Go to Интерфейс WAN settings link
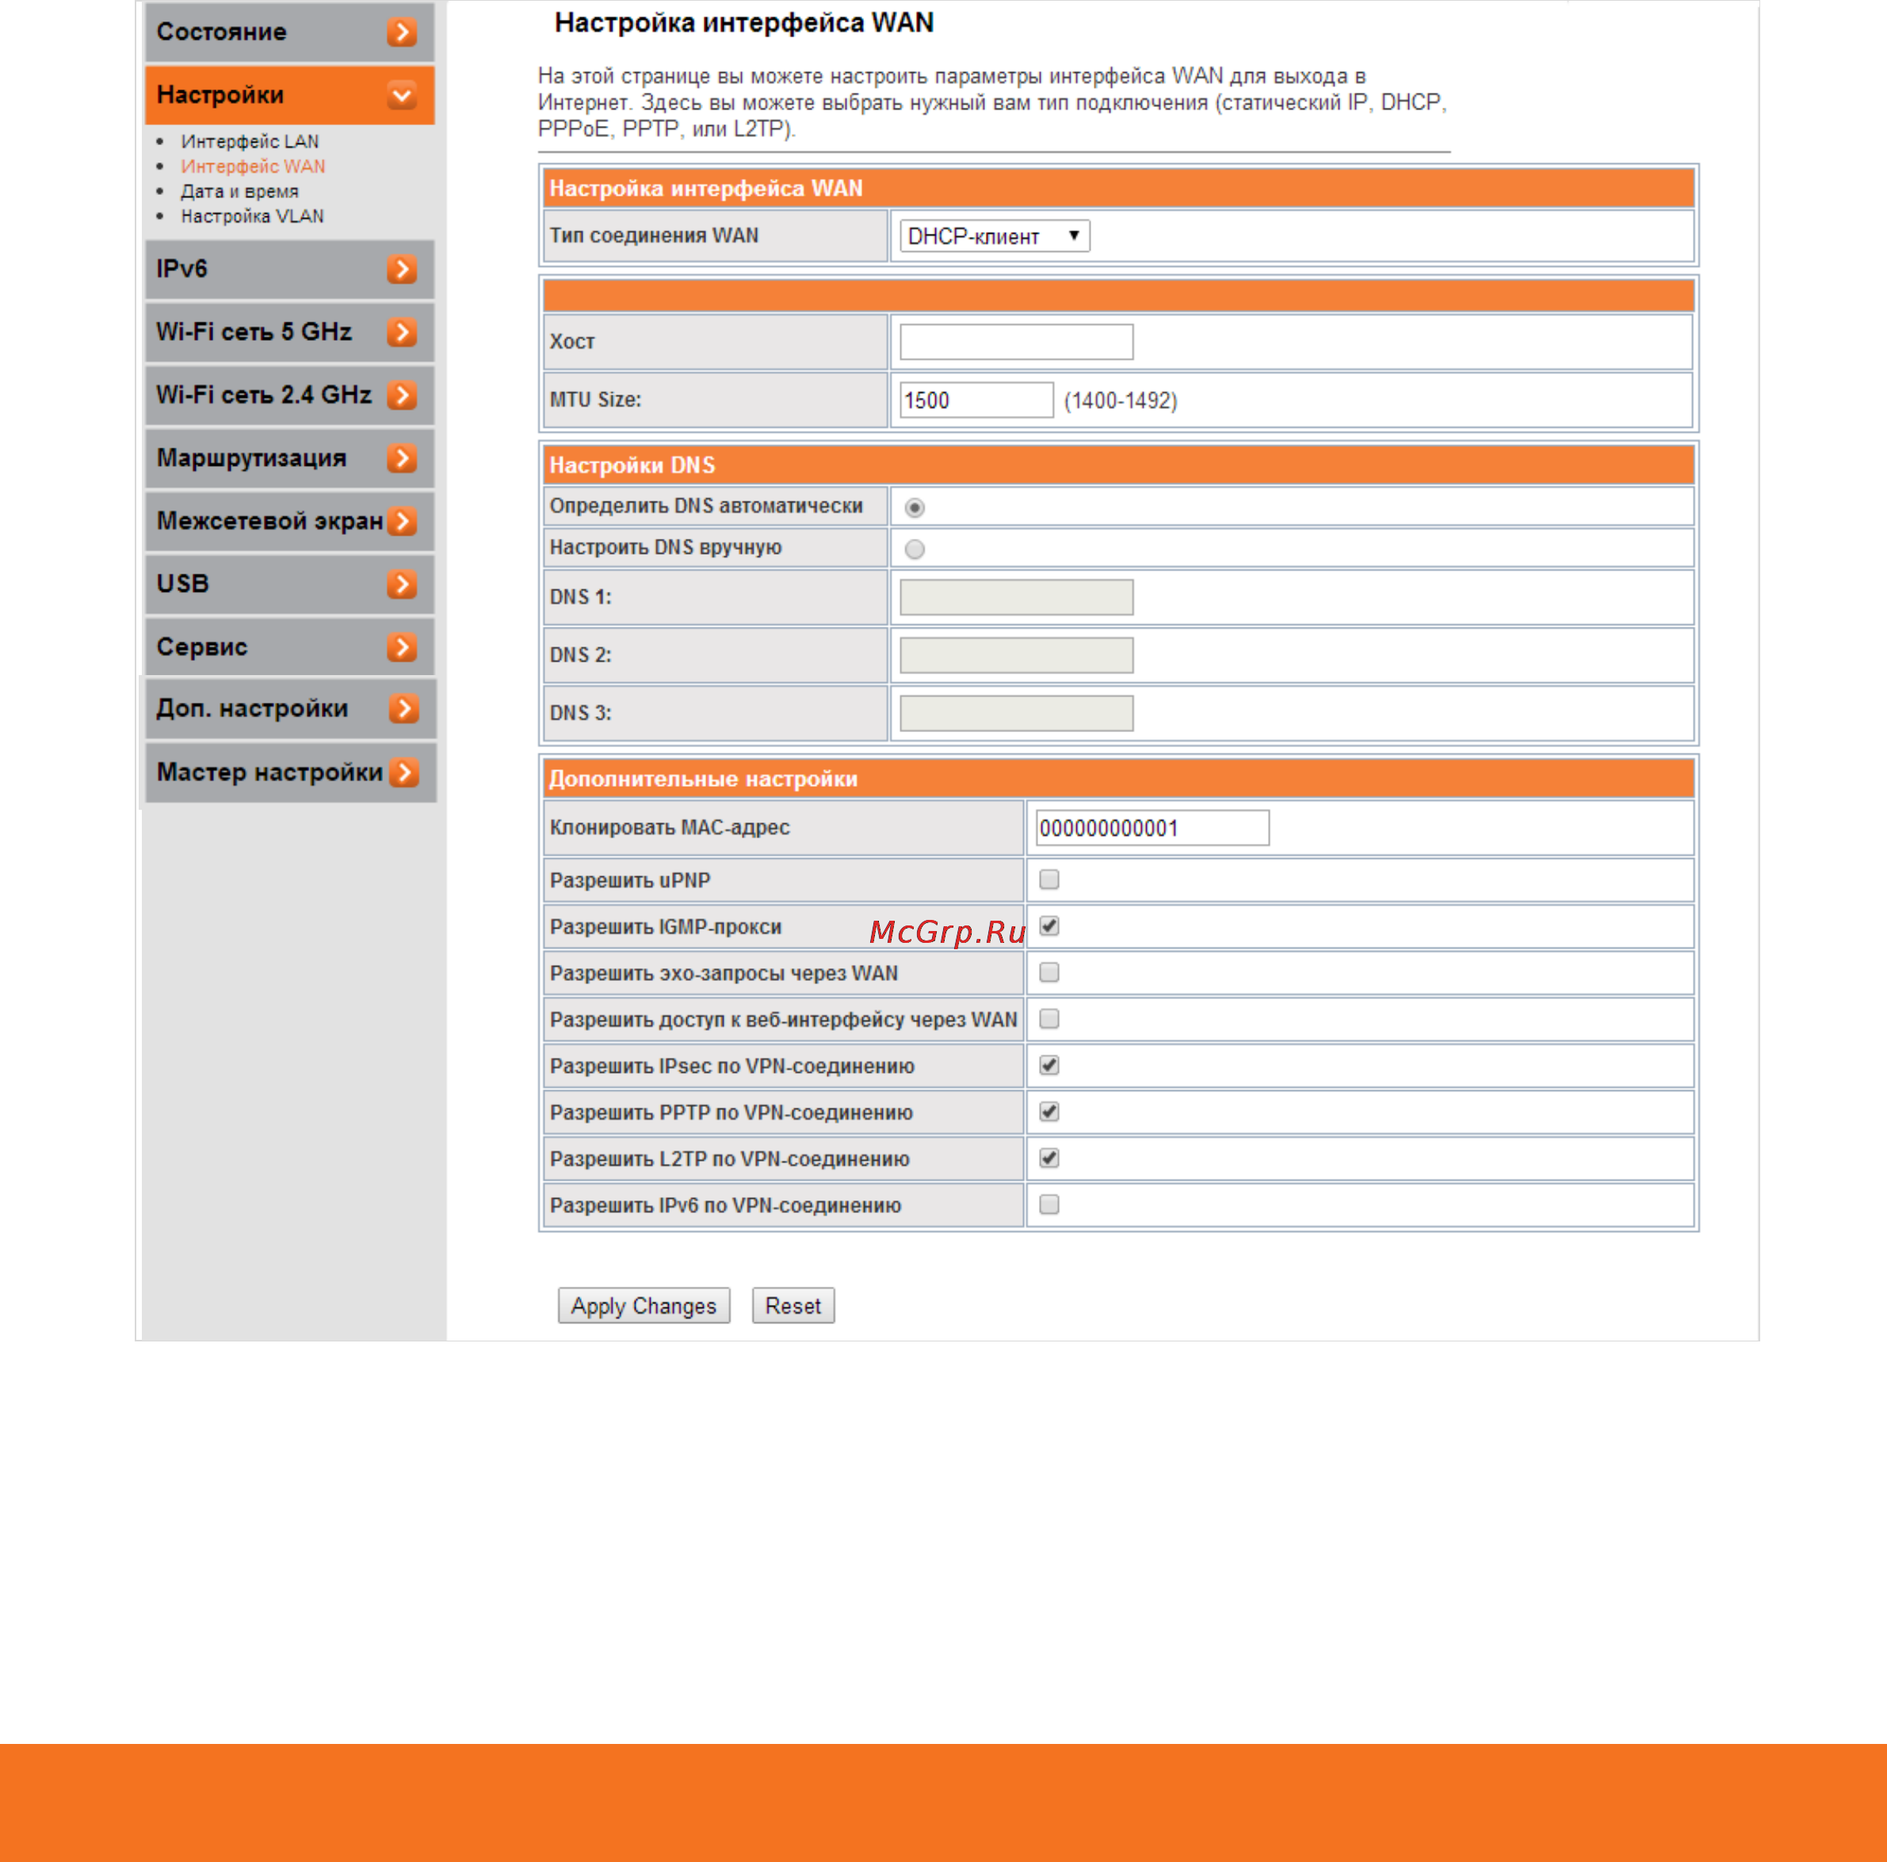Image resolution: width=1887 pixels, height=1862 pixels. tap(253, 167)
